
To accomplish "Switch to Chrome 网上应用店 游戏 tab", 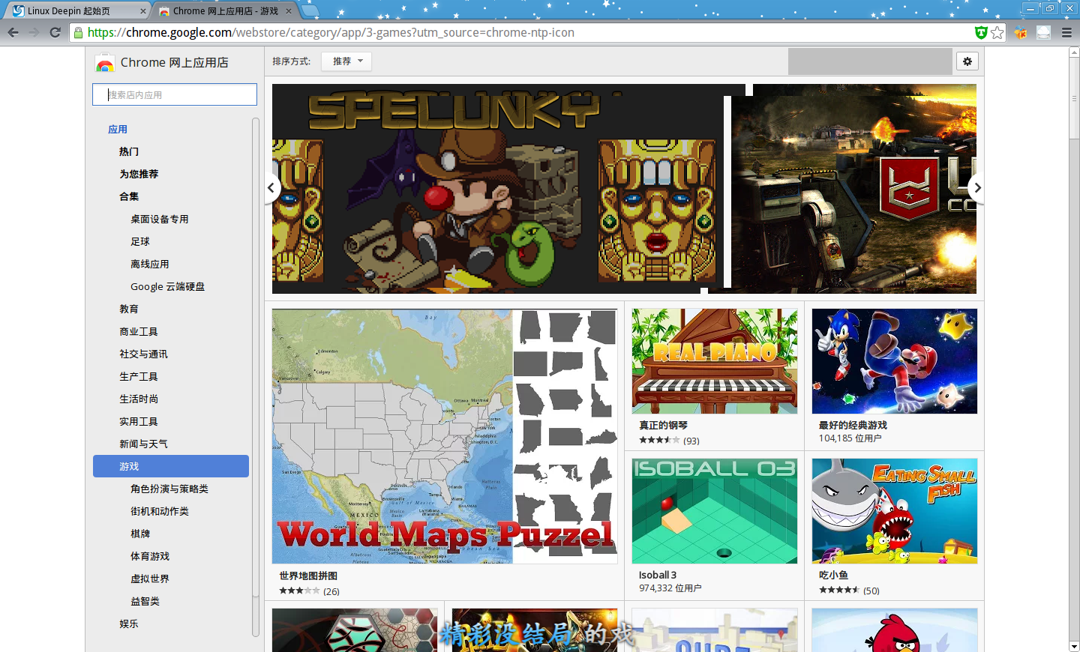I will 225,11.
